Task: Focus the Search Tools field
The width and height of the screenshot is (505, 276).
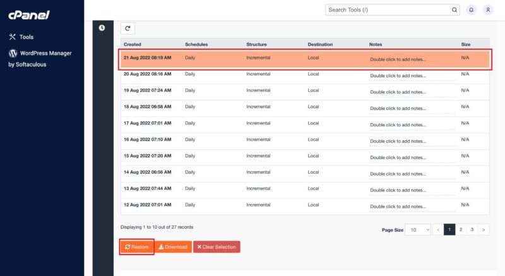Action: point(392,10)
